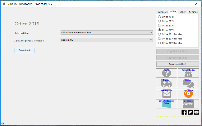Visit the Twitter page icon
Screen dimensions: 202x126
coord(190,112)
